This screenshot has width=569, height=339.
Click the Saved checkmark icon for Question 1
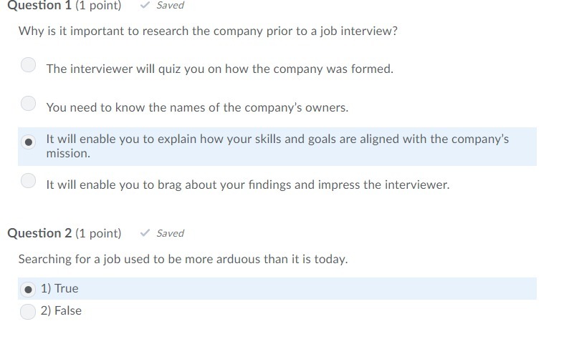(145, 5)
